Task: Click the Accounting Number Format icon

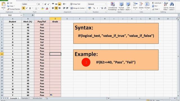Action: point(89,8)
